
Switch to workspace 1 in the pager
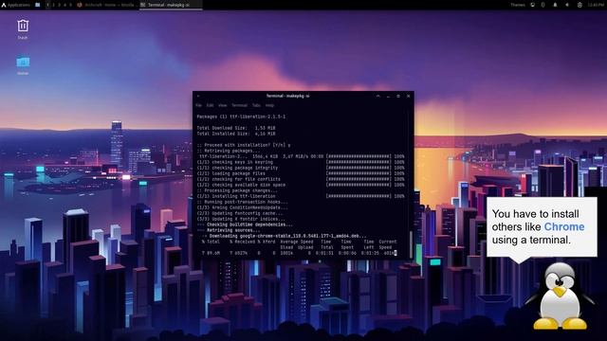[x=48, y=5]
